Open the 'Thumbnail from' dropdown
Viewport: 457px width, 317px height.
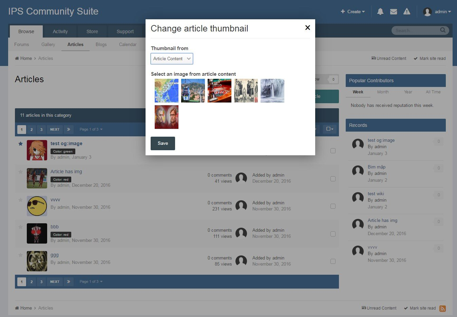pos(172,59)
